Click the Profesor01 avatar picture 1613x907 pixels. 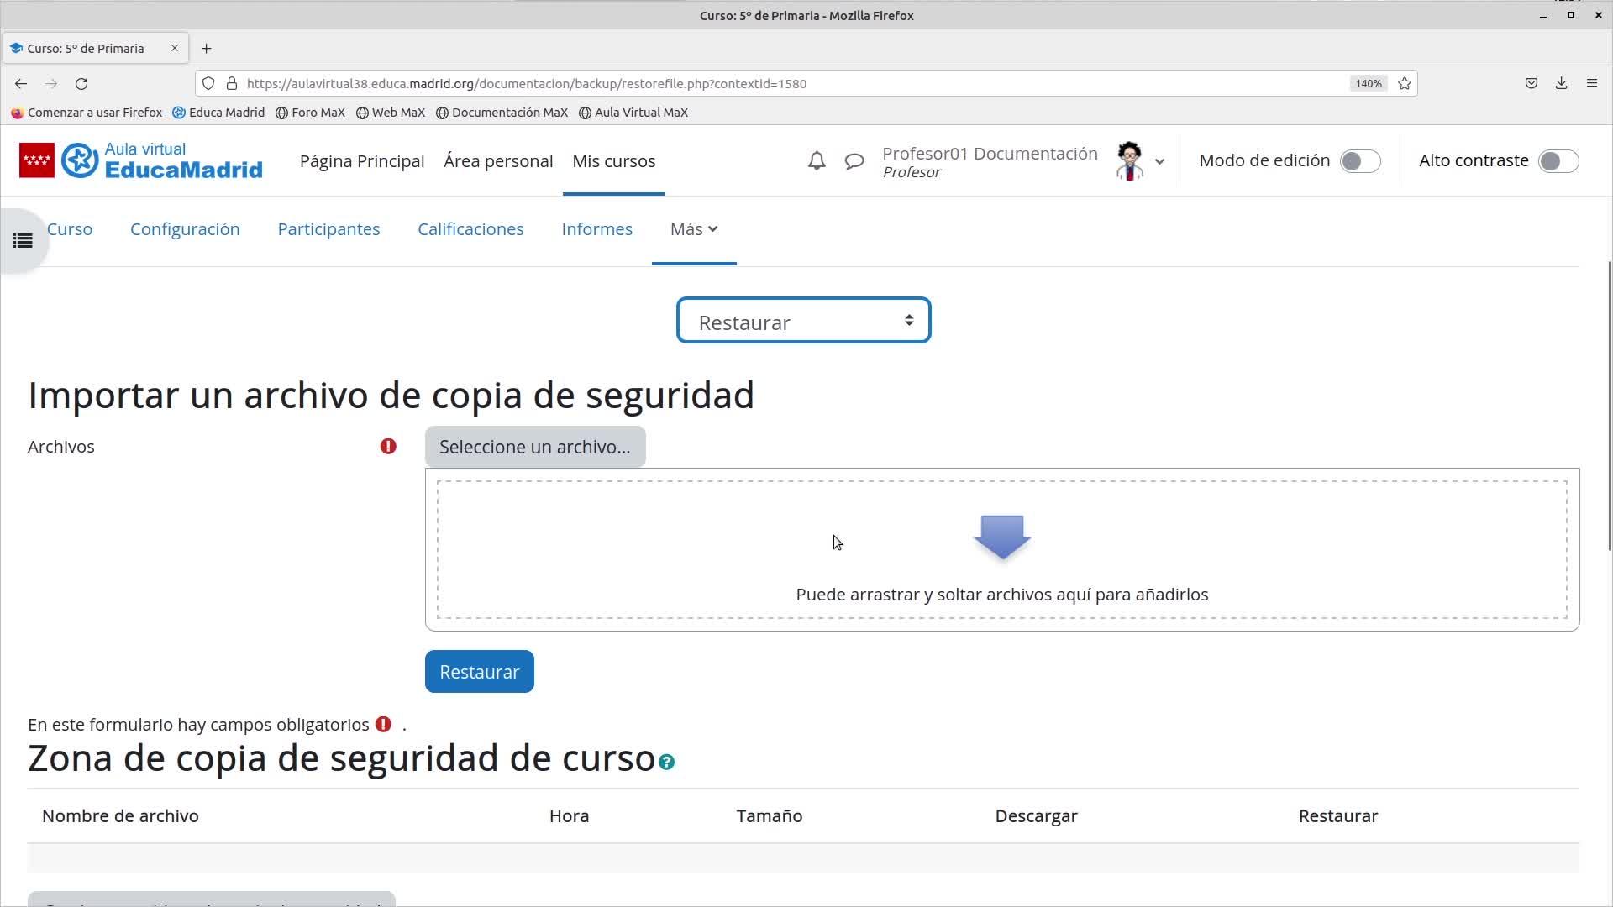(1129, 160)
